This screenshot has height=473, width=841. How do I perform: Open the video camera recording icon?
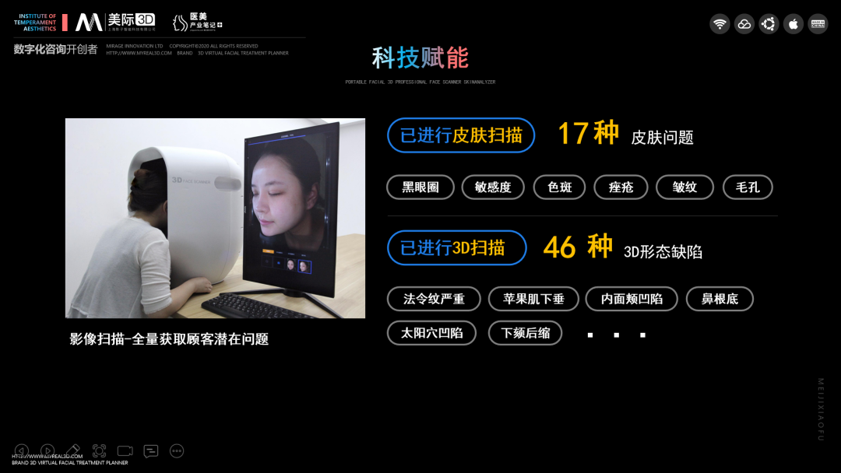coord(125,451)
